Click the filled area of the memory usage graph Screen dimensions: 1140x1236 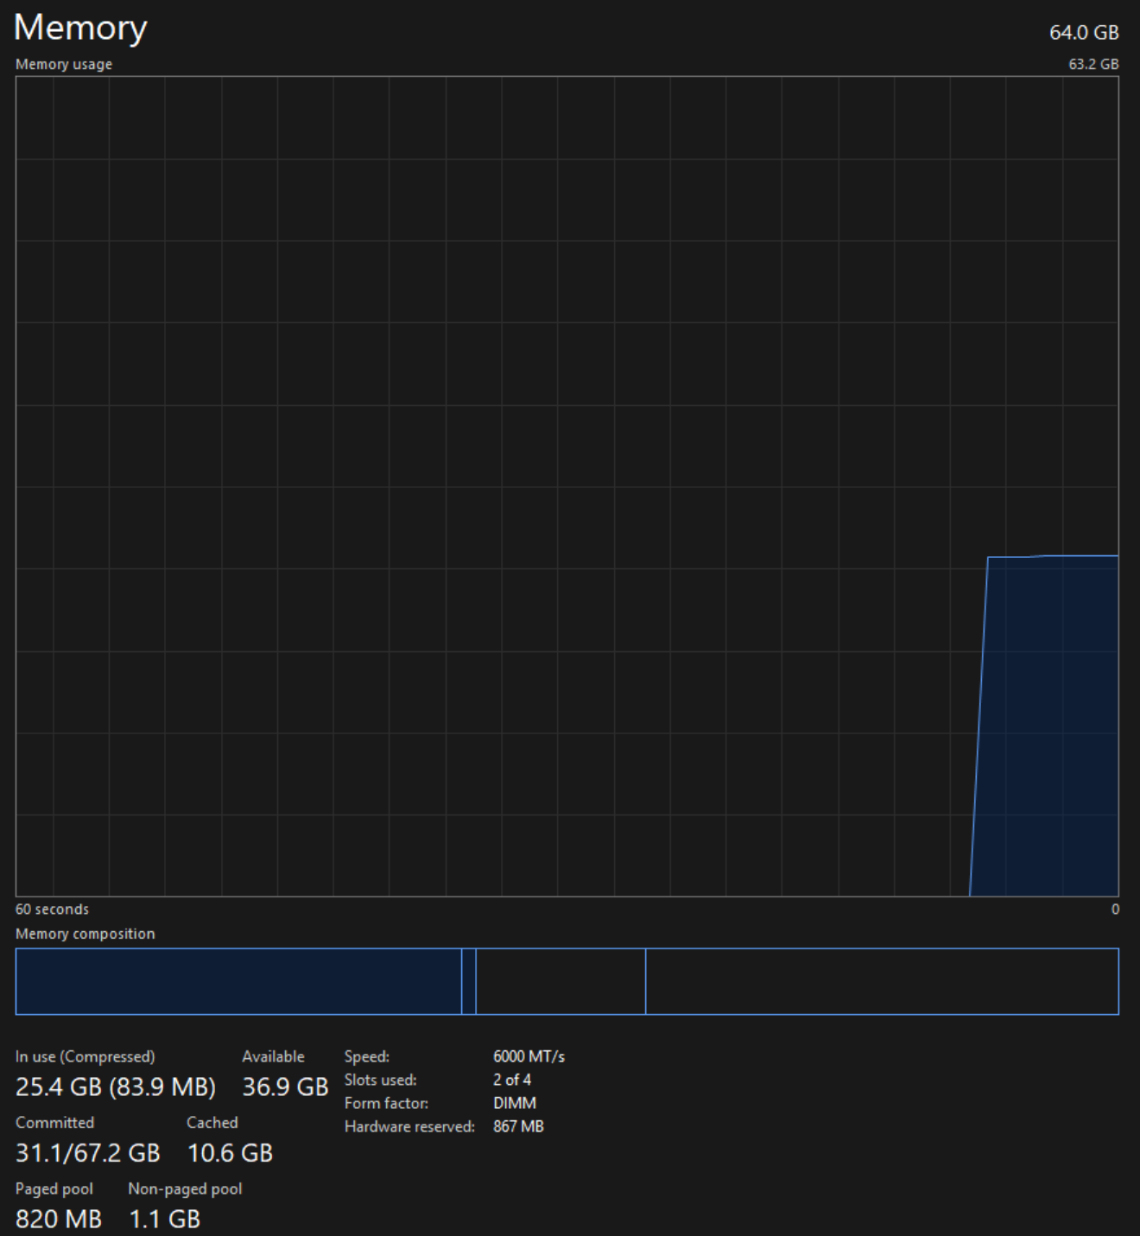point(1049,726)
